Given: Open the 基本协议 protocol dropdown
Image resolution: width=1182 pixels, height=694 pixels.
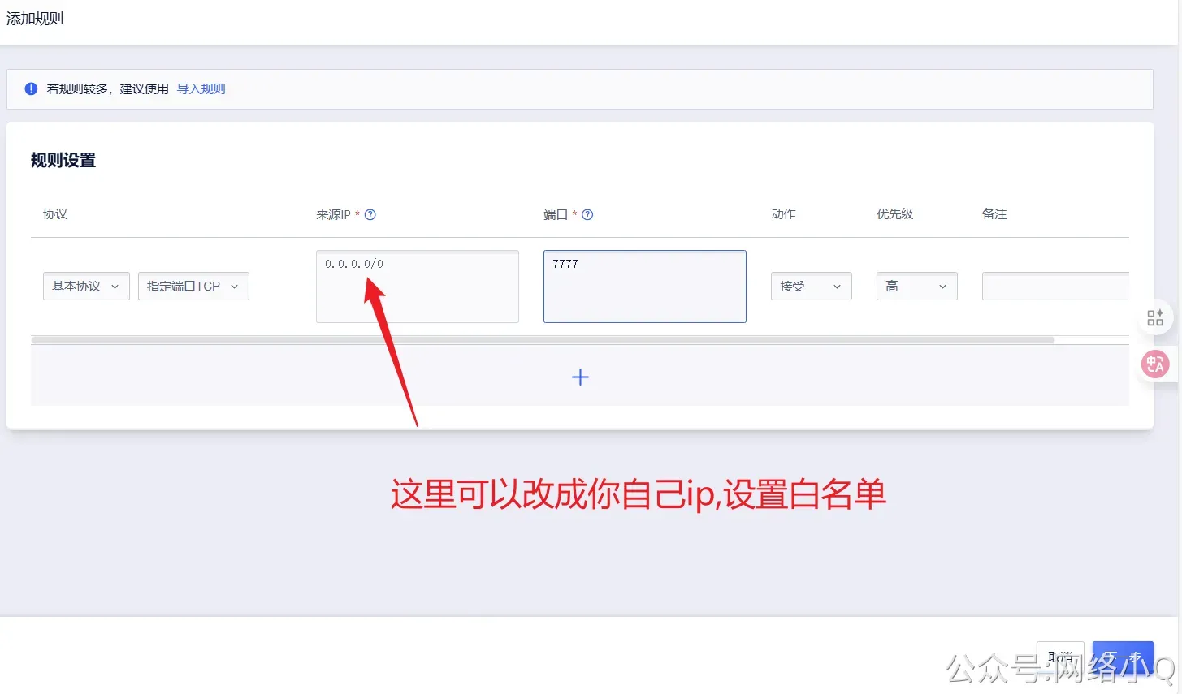Looking at the screenshot, I should coord(85,286).
